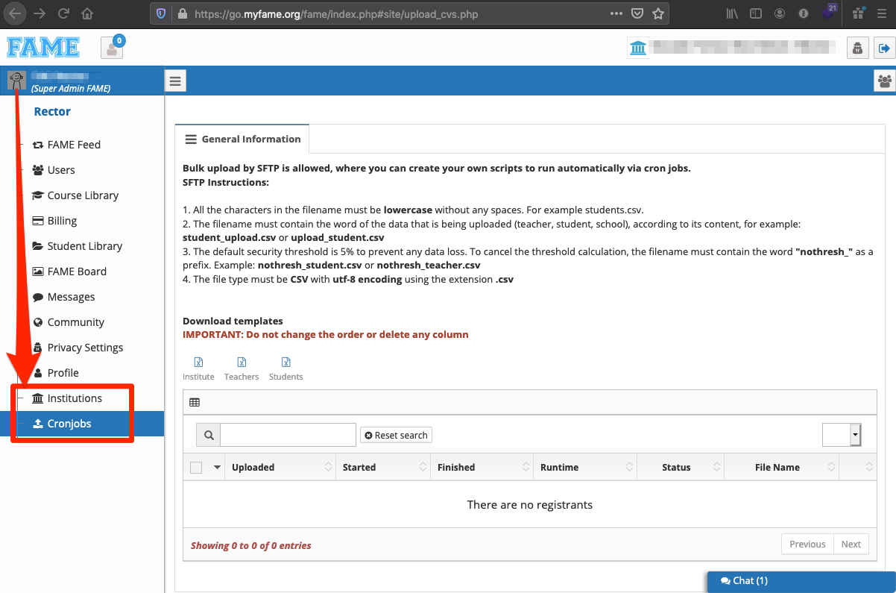Open page actions three-dots menu

coord(616,13)
